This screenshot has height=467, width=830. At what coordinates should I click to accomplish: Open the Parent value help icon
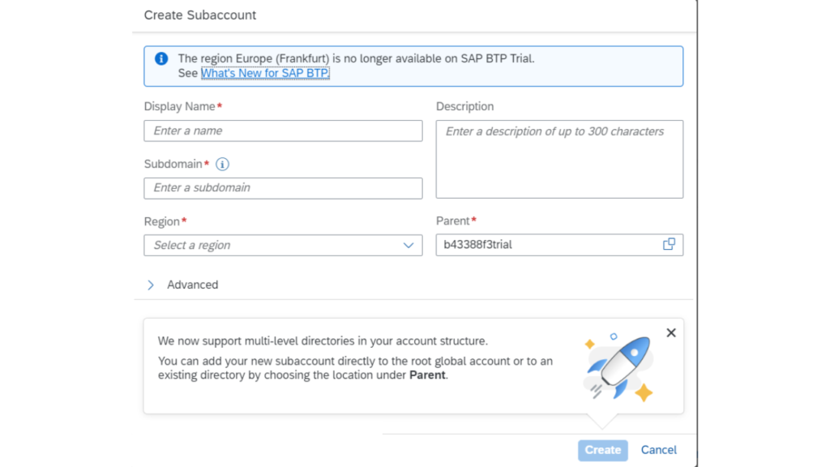pos(669,244)
